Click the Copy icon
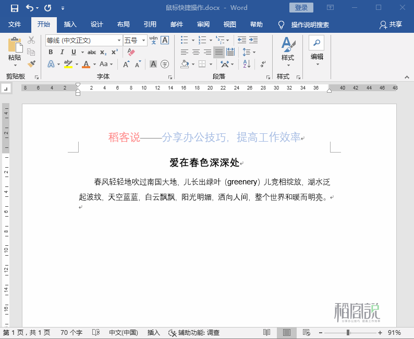 click(31, 52)
